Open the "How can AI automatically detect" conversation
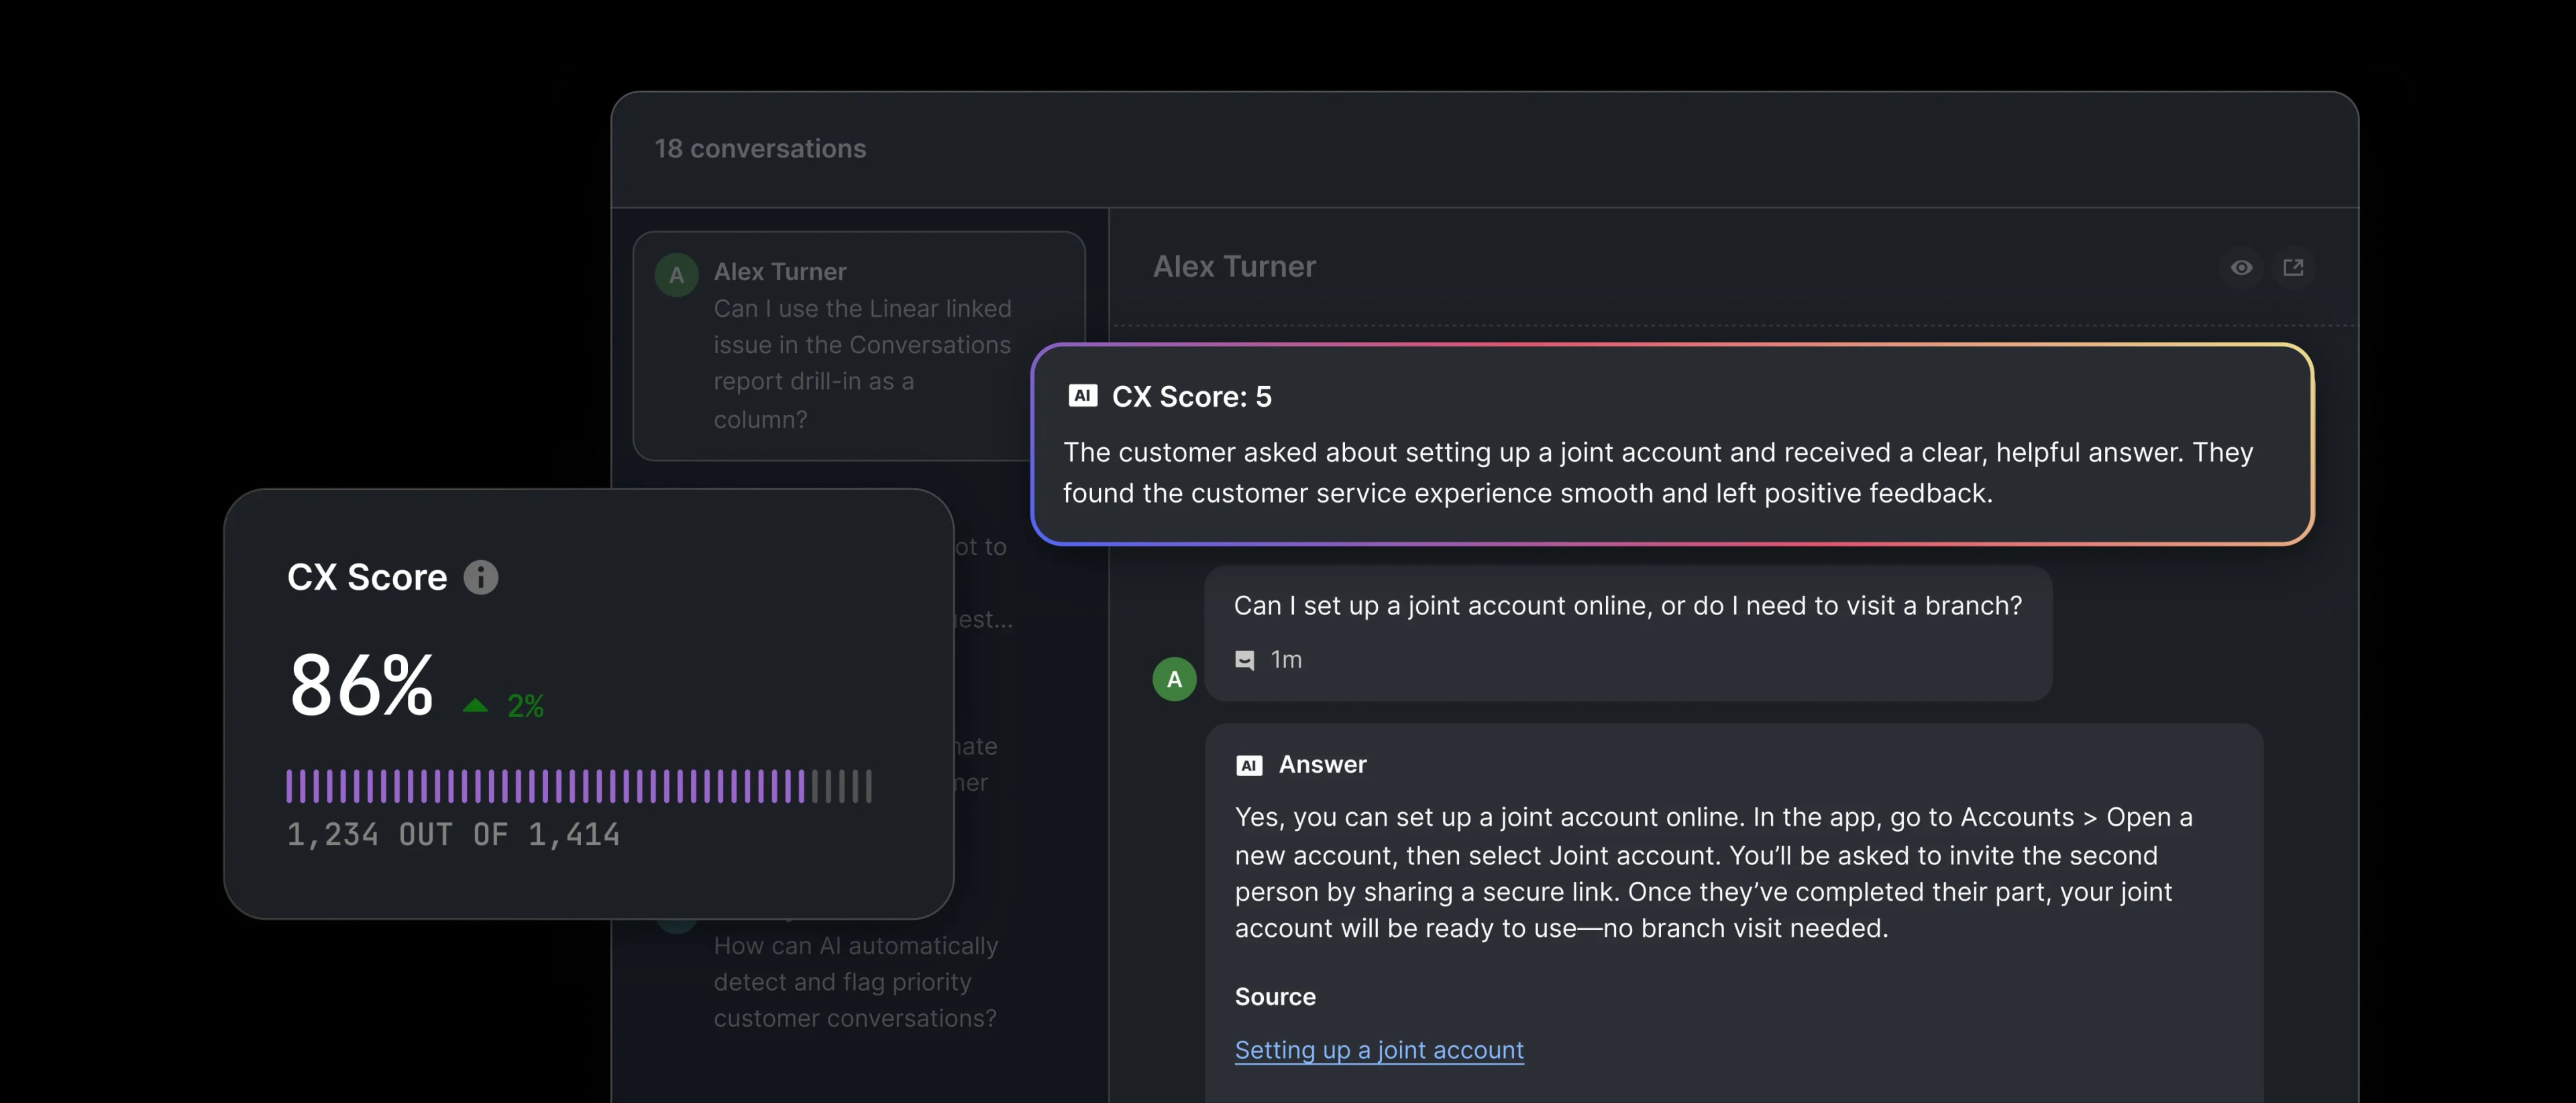2576x1103 pixels. [x=854, y=982]
